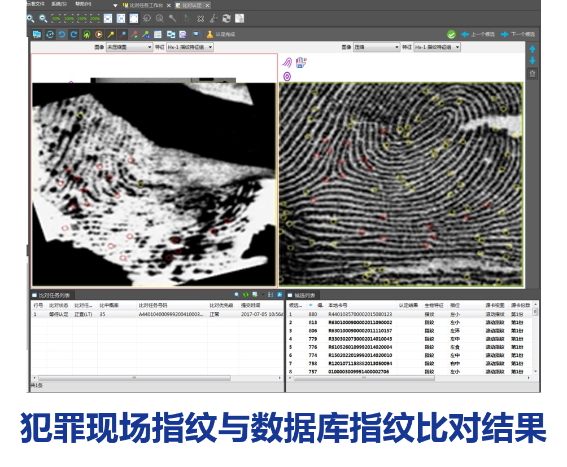
Task: Click the refresh arrows icon in top toolbar
Action: coord(226,19)
